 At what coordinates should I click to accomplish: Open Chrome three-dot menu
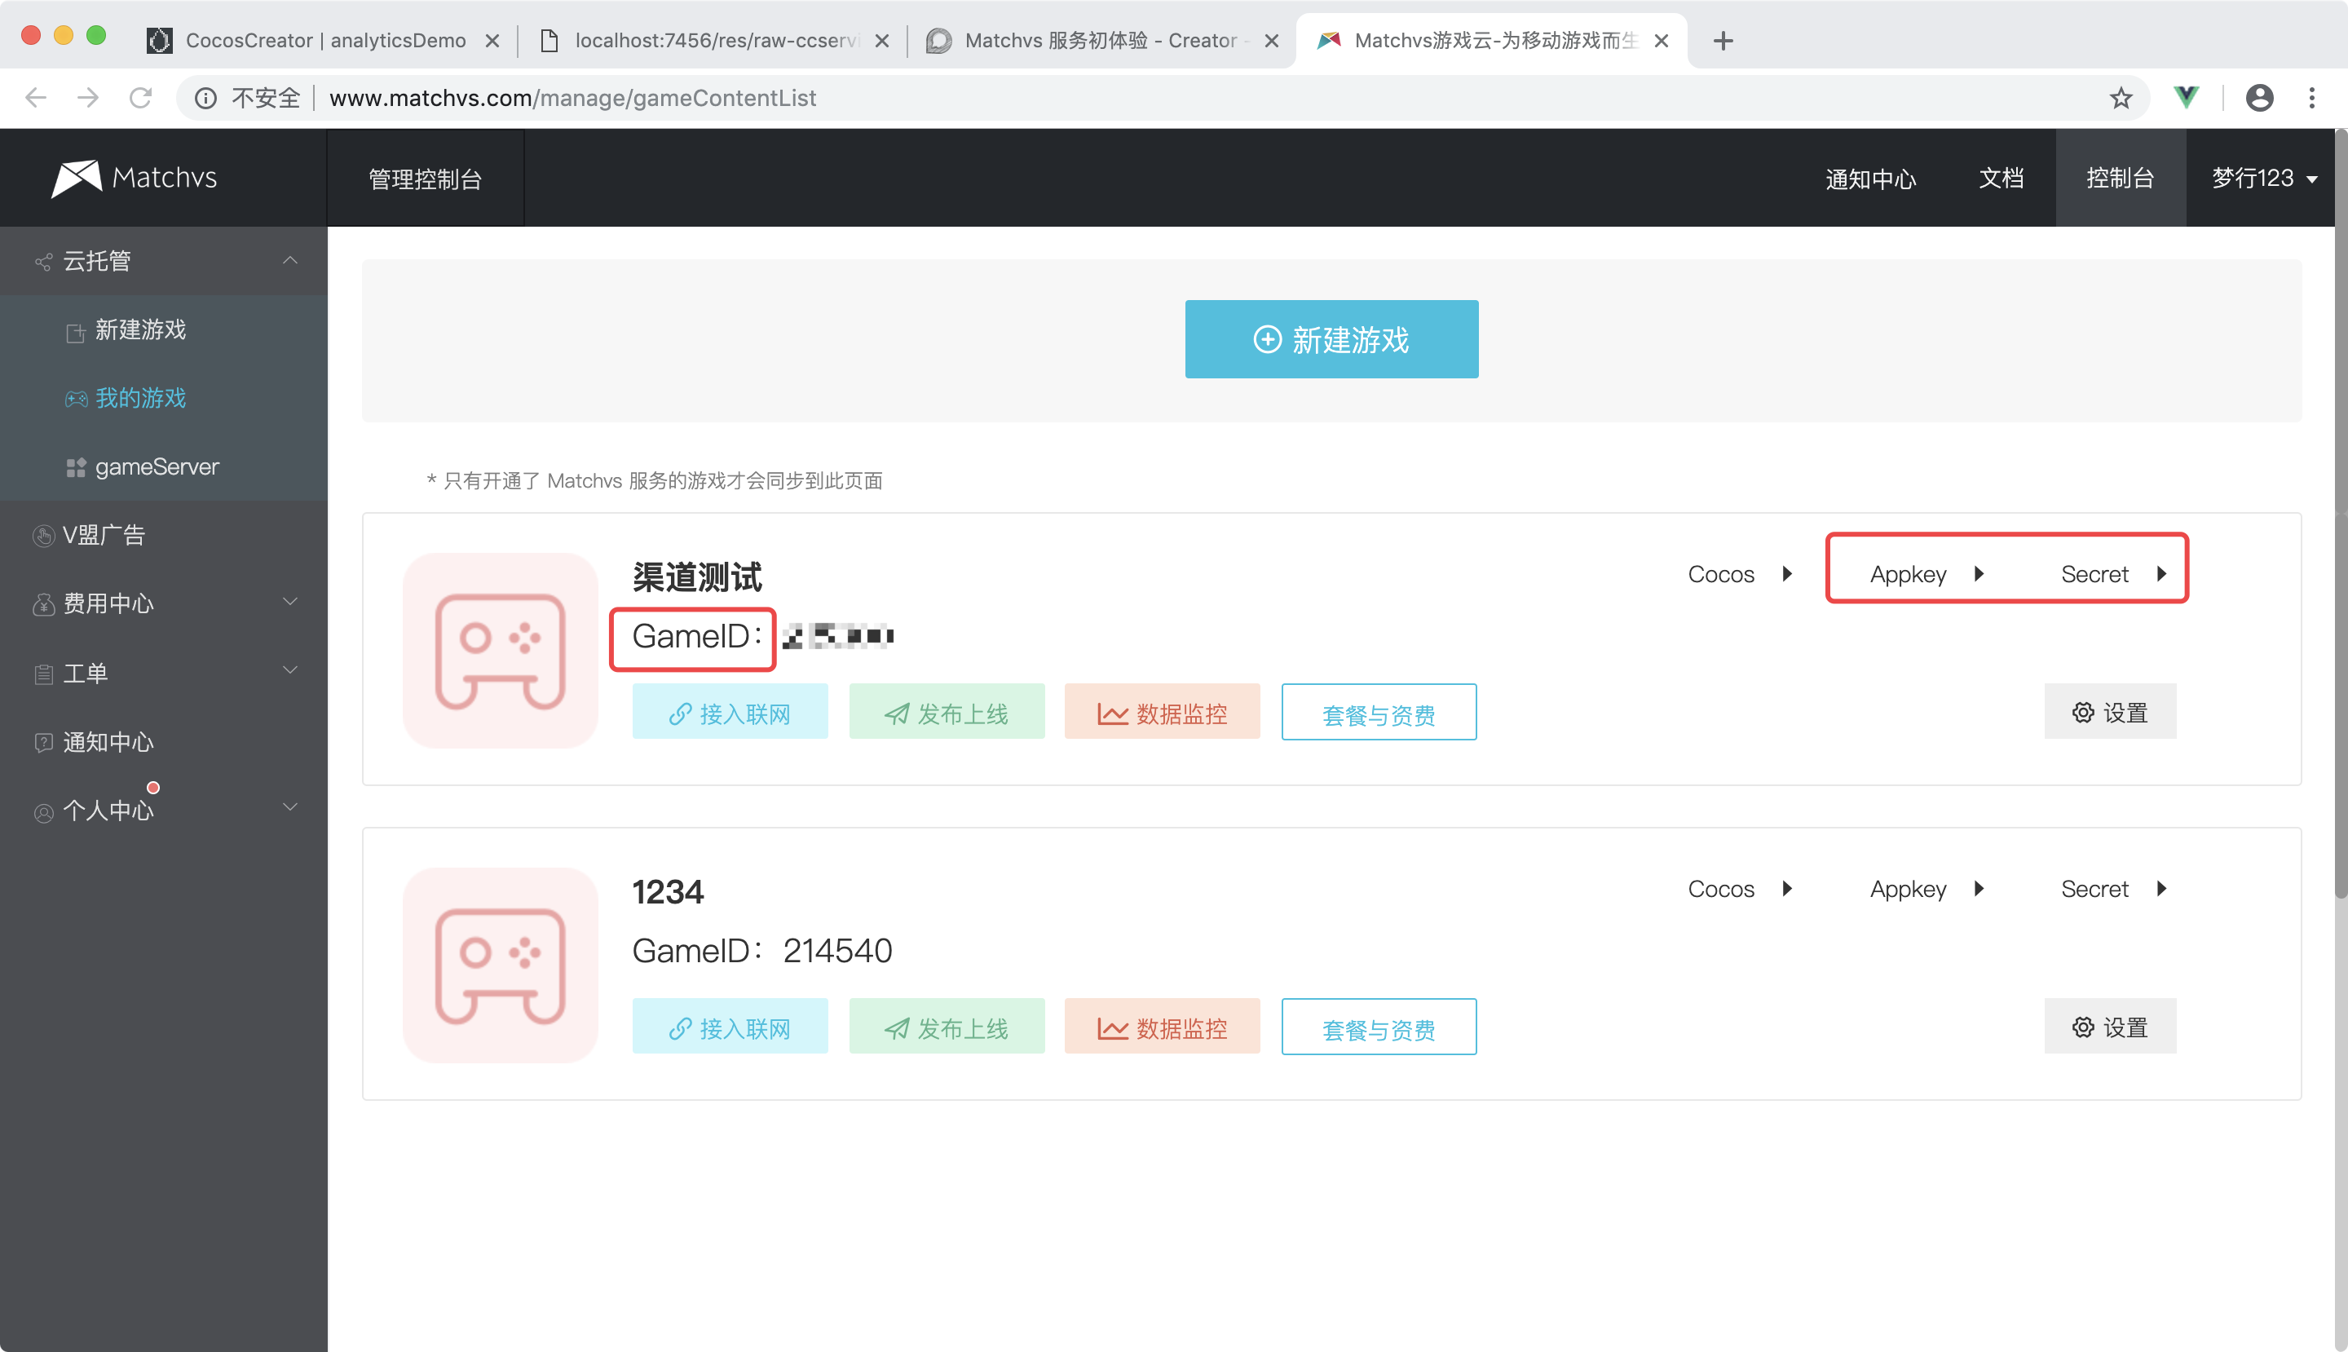[2312, 98]
